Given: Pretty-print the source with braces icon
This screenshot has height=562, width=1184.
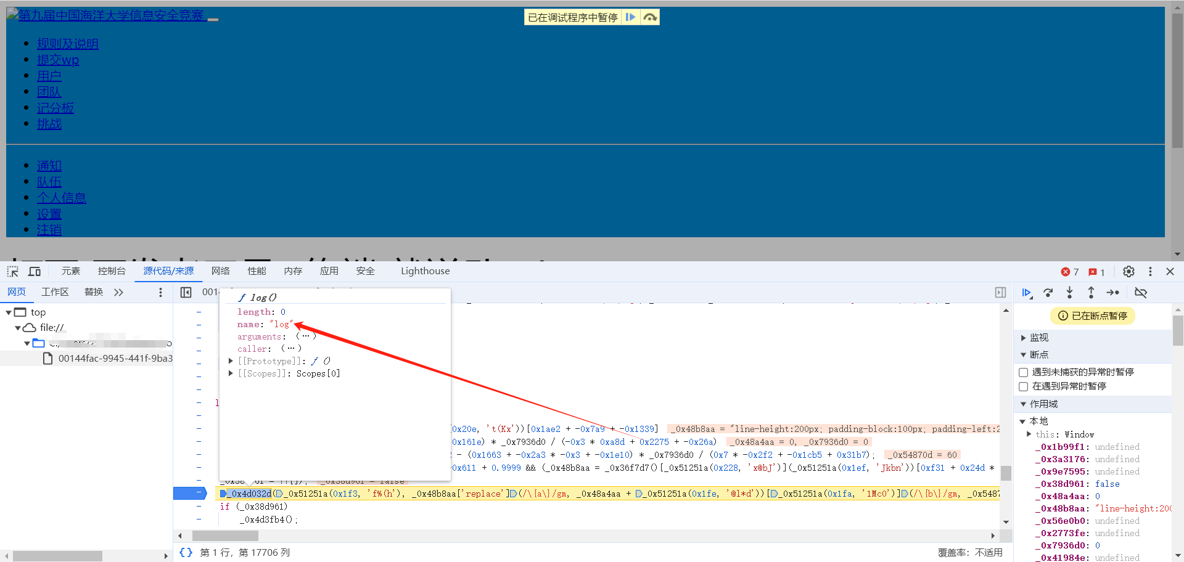Looking at the screenshot, I should coord(186,552).
